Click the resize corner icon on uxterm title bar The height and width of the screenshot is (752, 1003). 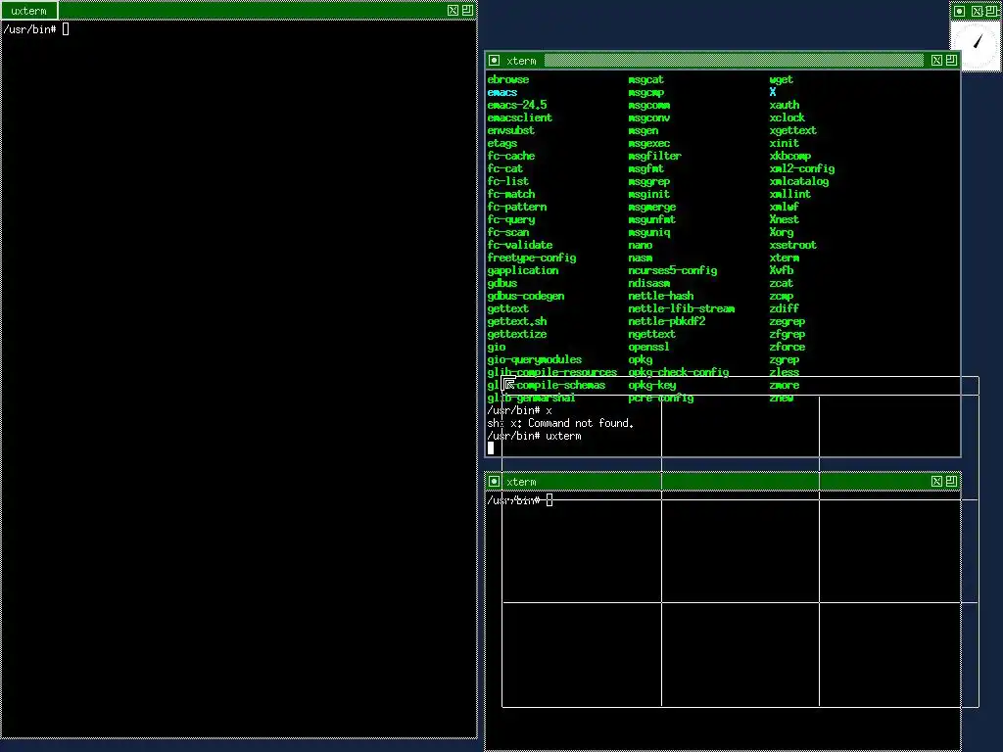pos(467,10)
